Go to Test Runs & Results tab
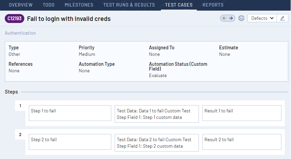Image resolution: width=291 pixels, height=159 pixels. pos(129,5)
